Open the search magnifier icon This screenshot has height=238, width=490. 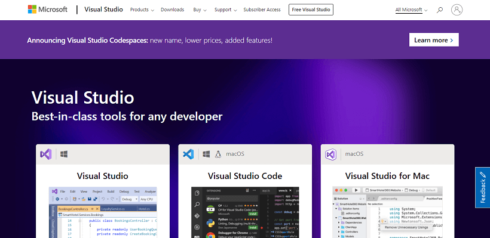(x=440, y=10)
